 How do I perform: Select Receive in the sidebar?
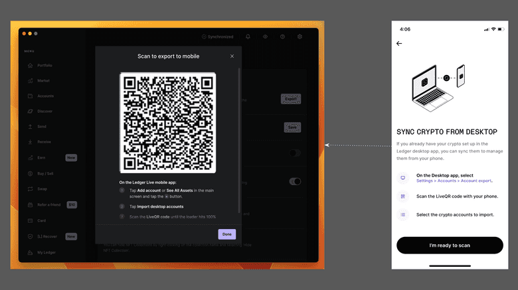tap(44, 141)
